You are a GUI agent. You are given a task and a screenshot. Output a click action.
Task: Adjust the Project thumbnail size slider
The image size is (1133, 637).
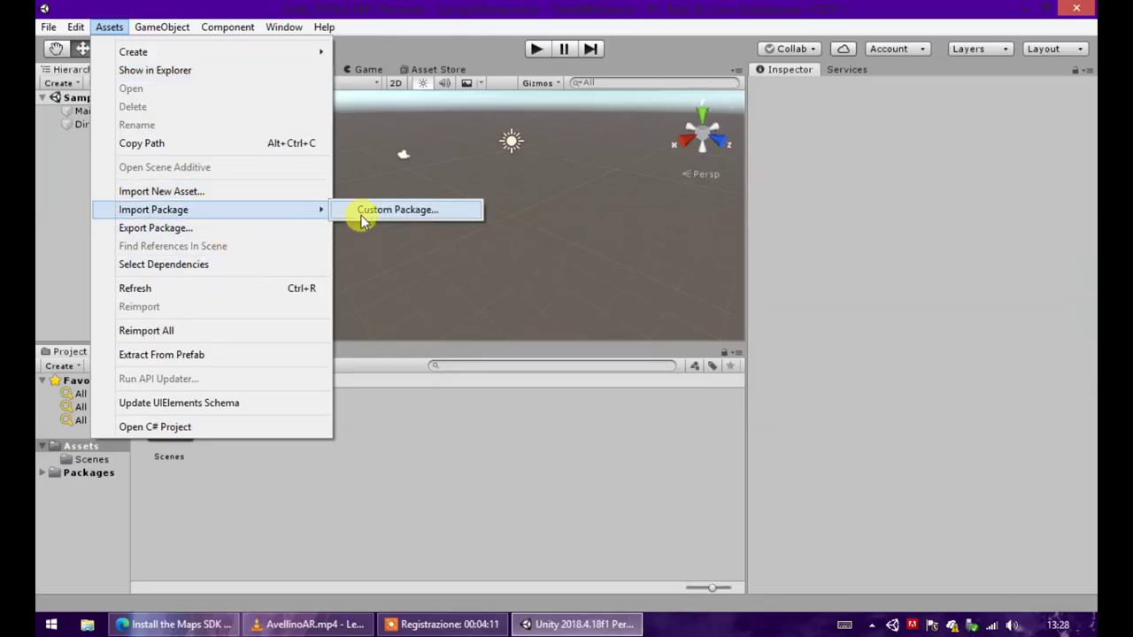[x=713, y=587]
